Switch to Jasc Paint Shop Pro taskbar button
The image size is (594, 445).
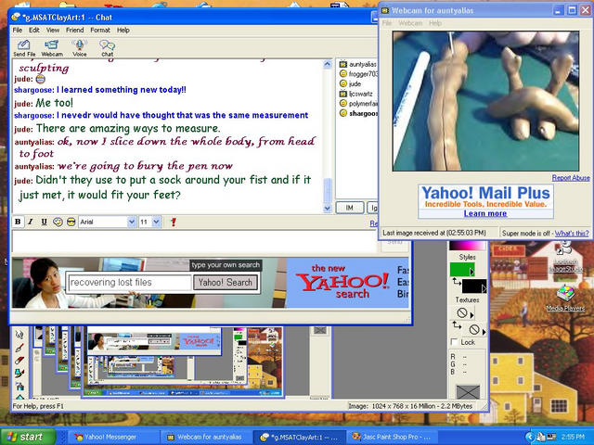pyautogui.click(x=392, y=437)
